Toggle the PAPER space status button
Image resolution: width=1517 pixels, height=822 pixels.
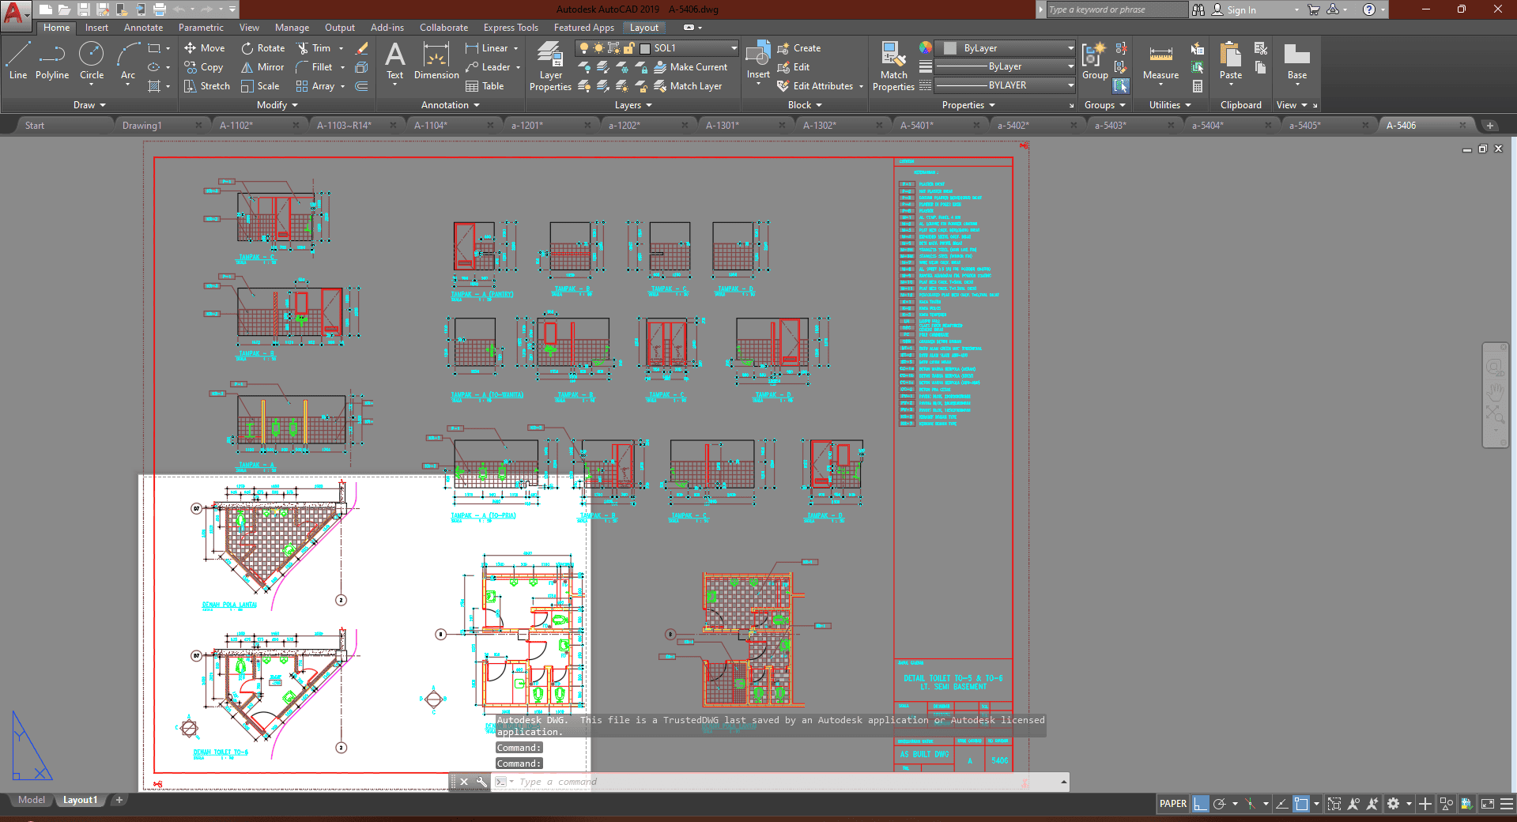tap(1172, 804)
